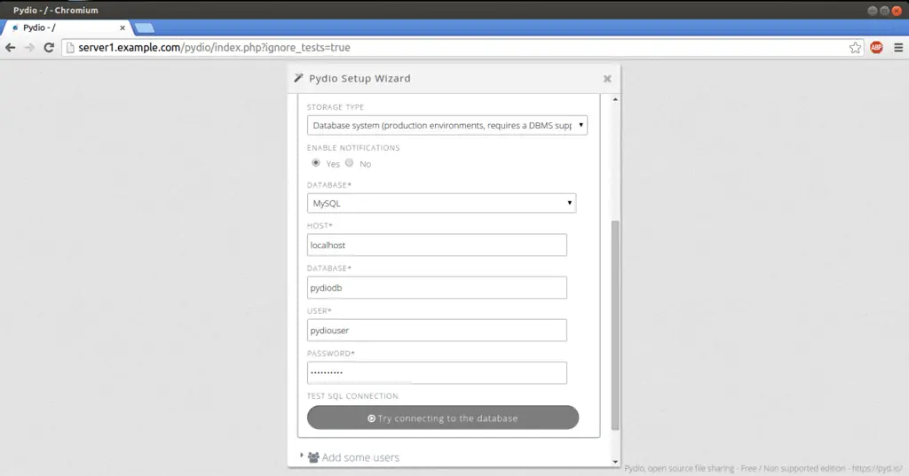This screenshot has height=476, width=909.
Task: Select Yes for Enable Notifications
Action: [316, 163]
